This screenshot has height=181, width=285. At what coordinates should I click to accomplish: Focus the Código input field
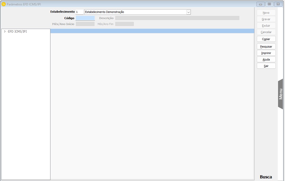[x=85, y=18]
